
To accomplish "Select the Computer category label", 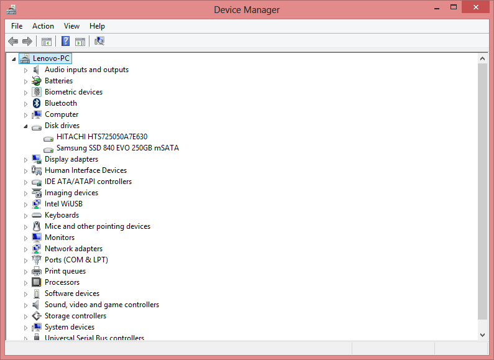I will [x=62, y=114].
